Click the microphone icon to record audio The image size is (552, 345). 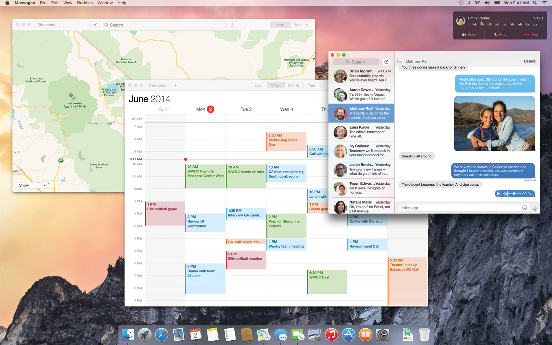[535, 208]
